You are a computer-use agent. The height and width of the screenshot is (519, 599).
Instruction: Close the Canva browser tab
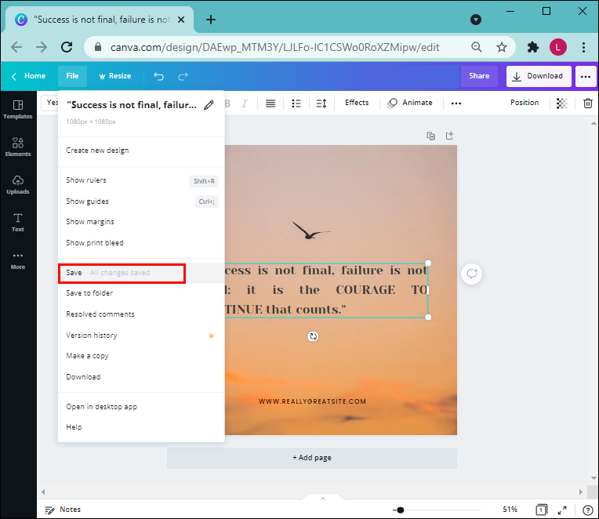point(181,20)
